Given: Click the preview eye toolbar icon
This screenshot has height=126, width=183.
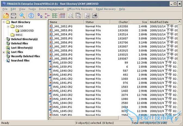Looking at the screenshot, I should click(x=95, y=16).
